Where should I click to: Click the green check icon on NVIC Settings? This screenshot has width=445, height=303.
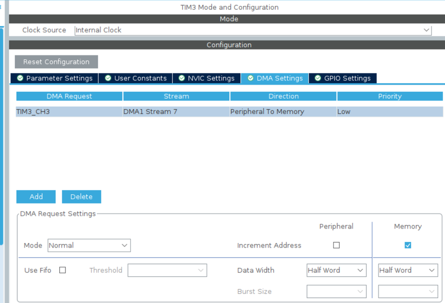pos(182,78)
